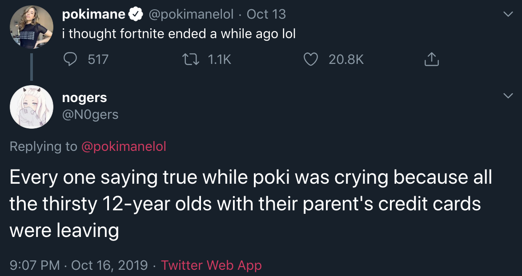This screenshot has width=522, height=276.
Task: Select the nogers display name
Action: [84, 98]
